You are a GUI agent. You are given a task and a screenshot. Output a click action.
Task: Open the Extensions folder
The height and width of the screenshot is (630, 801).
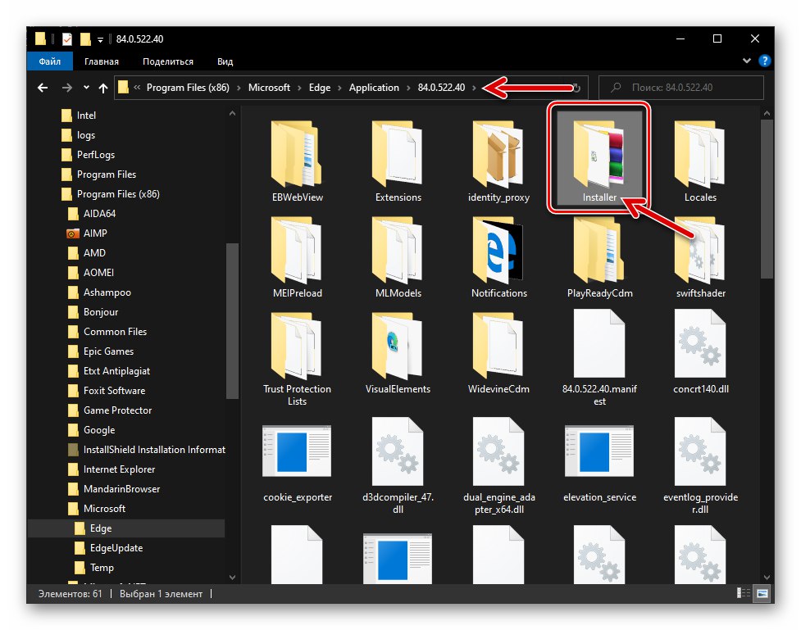[398, 161]
